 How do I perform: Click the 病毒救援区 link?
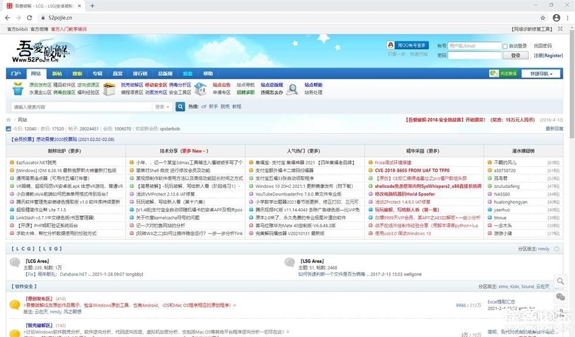[x=64, y=93]
